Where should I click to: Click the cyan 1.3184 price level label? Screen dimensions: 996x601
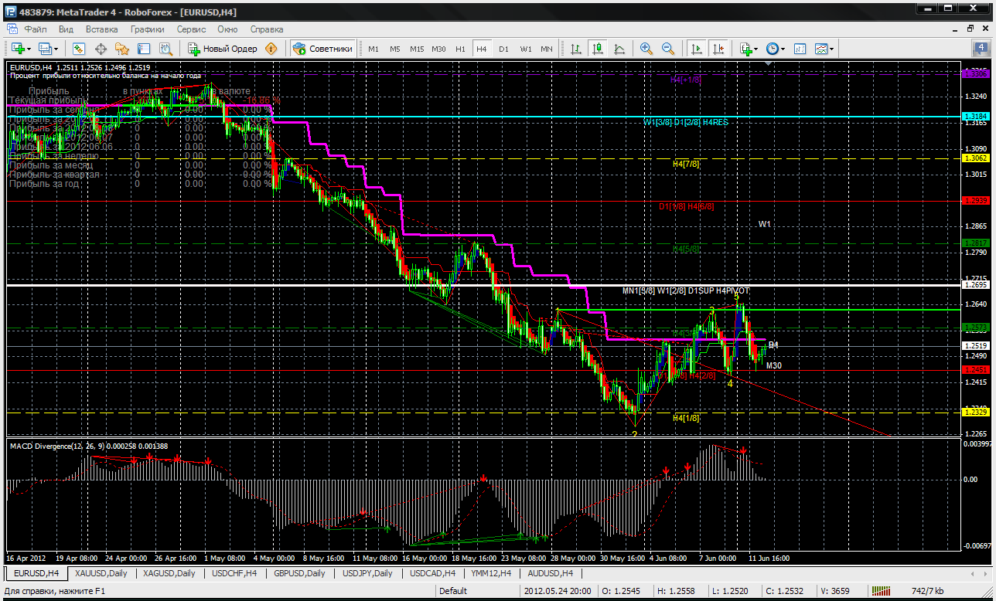(x=975, y=116)
